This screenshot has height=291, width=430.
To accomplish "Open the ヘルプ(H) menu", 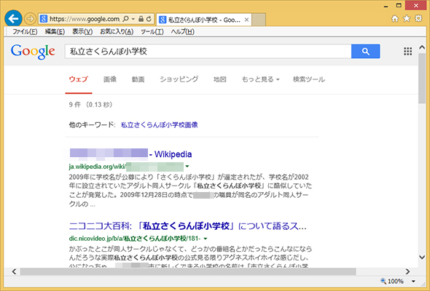I will click(183, 32).
